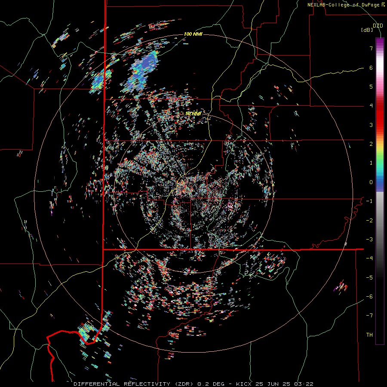Screen dimensions: 387x387
Task: Click the "100 NMI" range ring label
Action: tap(193, 34)
